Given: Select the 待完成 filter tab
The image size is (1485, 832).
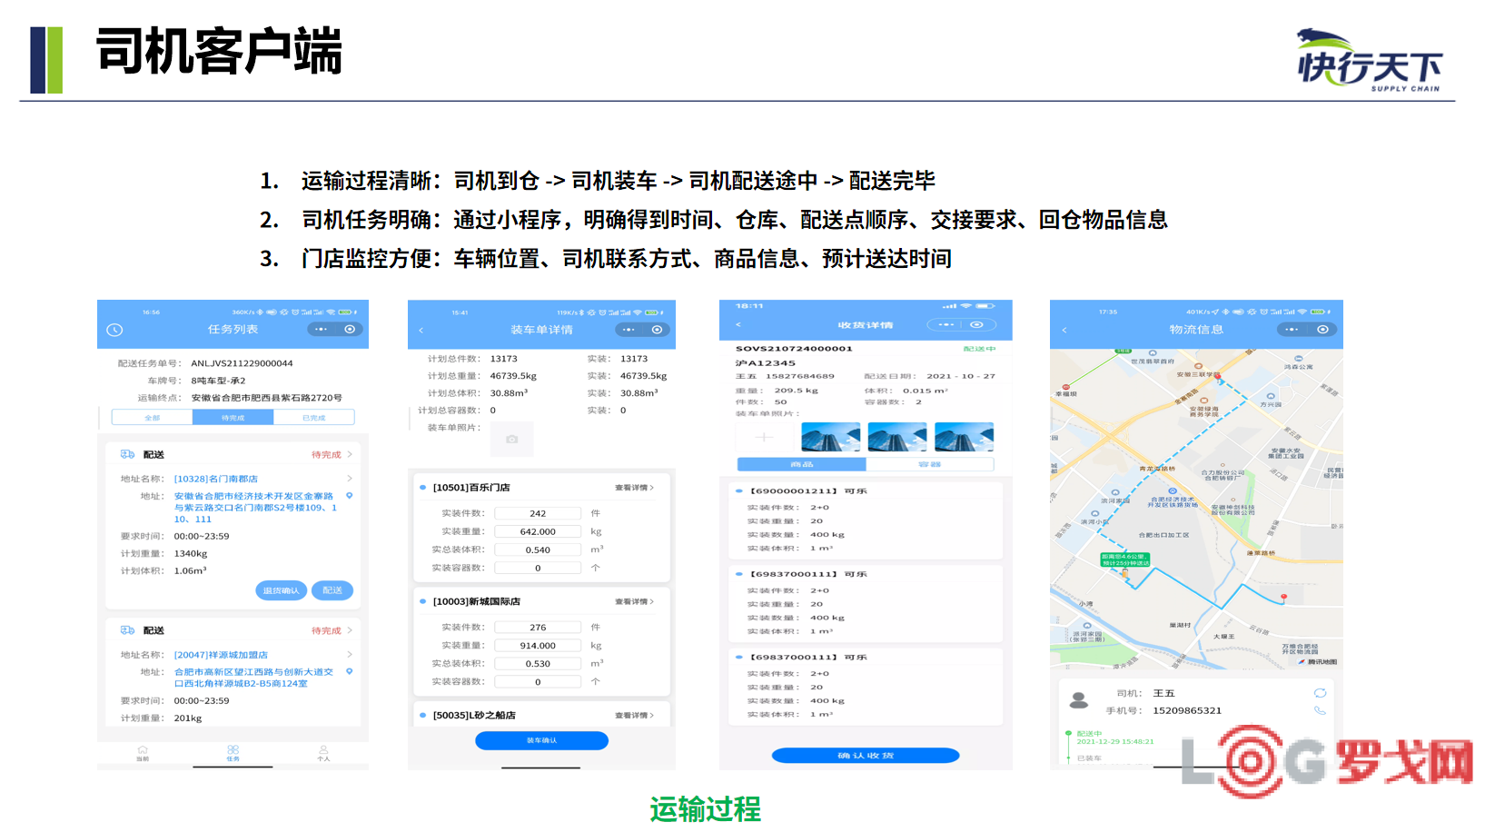Looking at the screenshot, I should [233, 418].
